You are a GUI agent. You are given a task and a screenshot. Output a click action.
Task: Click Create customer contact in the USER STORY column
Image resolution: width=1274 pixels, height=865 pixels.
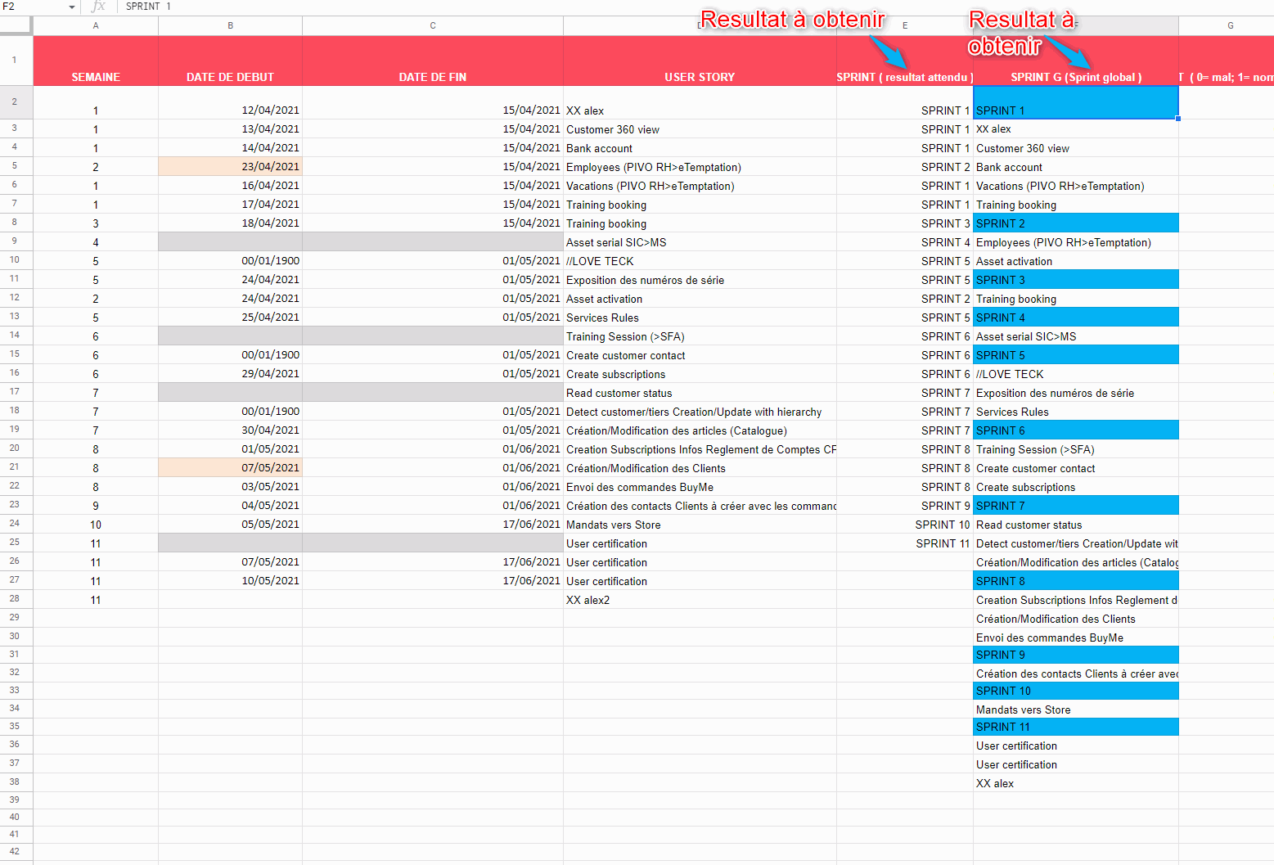(x=700, y=354)
